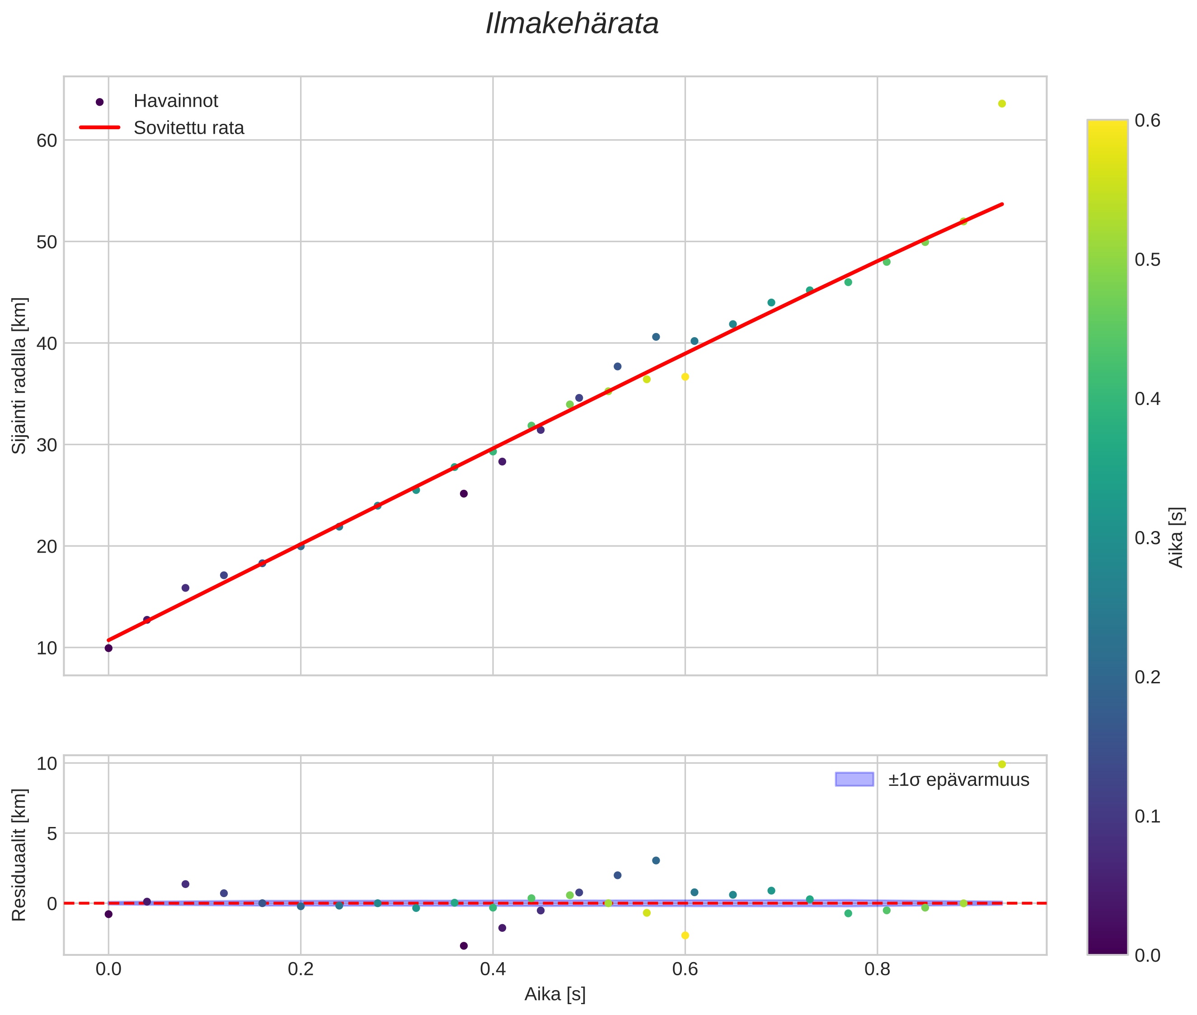Click the Ilmakehärata chart title

click(572, 24)
